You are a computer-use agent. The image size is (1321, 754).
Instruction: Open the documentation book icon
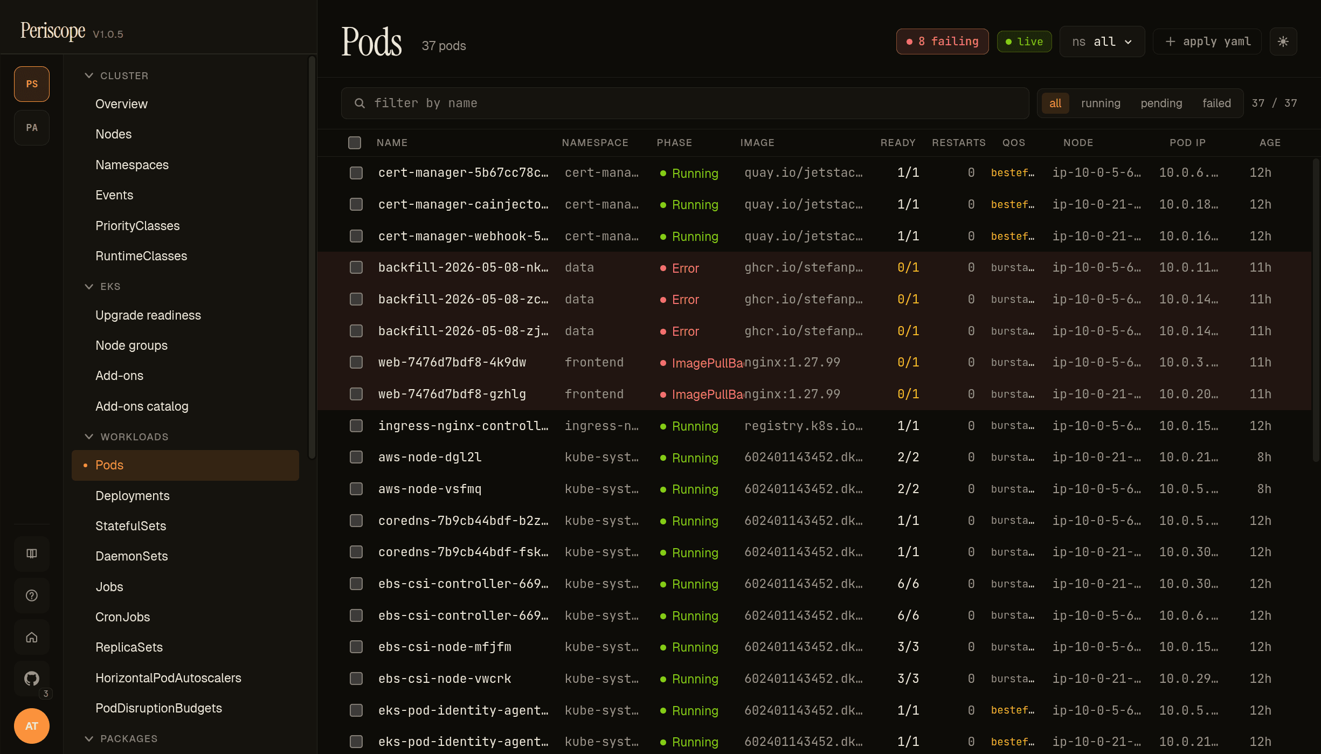[32, 554]
